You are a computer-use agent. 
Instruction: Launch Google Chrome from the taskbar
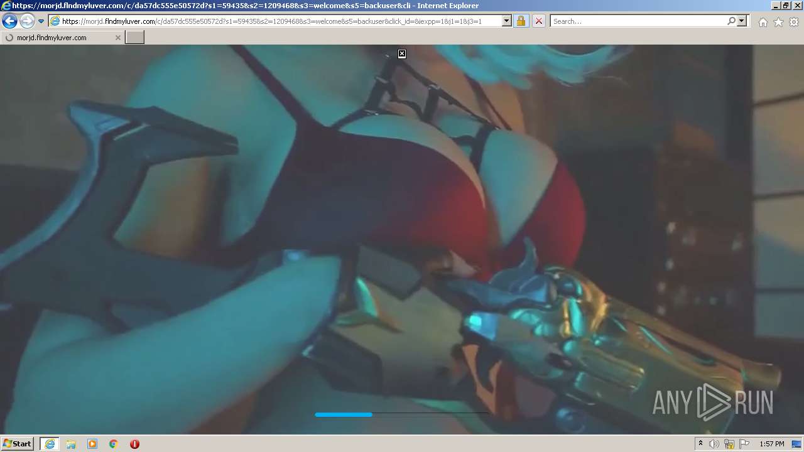[x=114, y=444]
